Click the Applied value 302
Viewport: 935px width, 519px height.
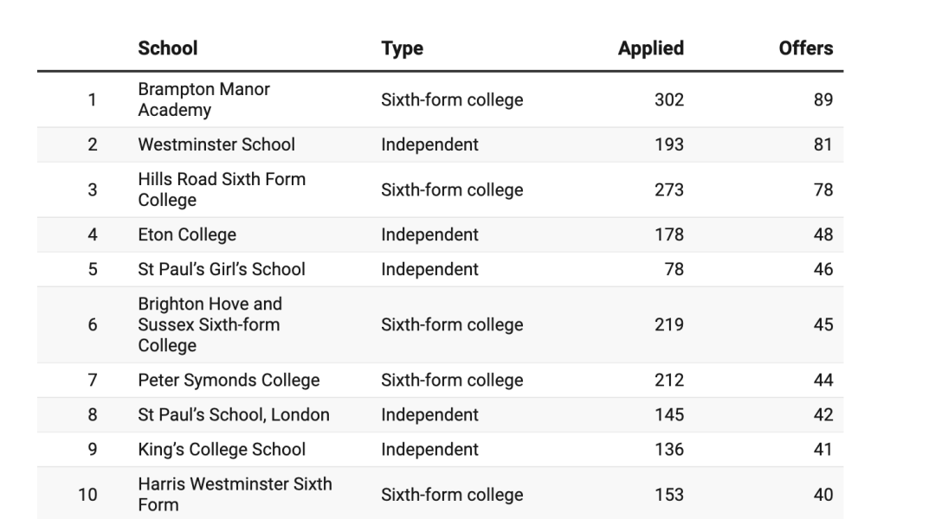click(x=668, y=99)
